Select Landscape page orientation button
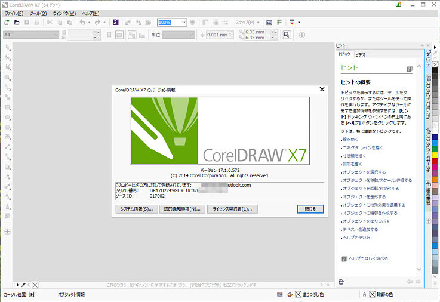Image resolution: width=440 pixels, height=302 pixels. 119,35
